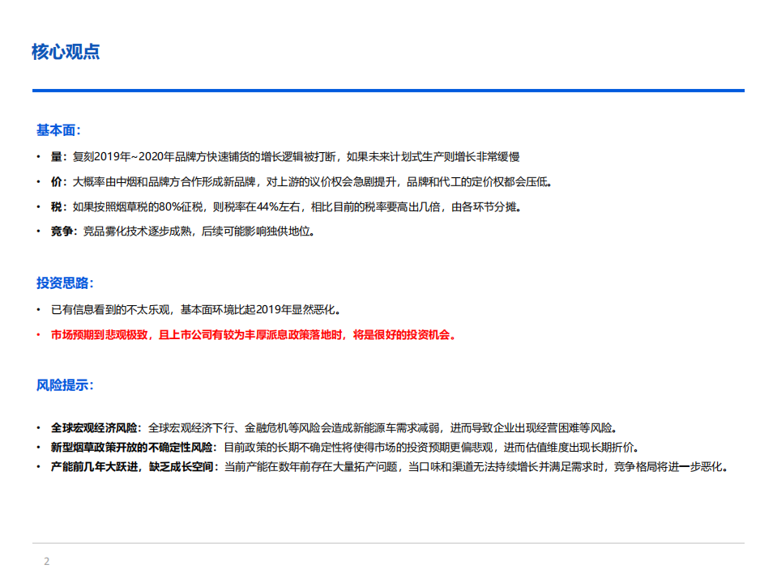The width and height of the screenshot is (777, 582).
Task: Click the bold 竞争 bullet label
Action: [61, 232]
